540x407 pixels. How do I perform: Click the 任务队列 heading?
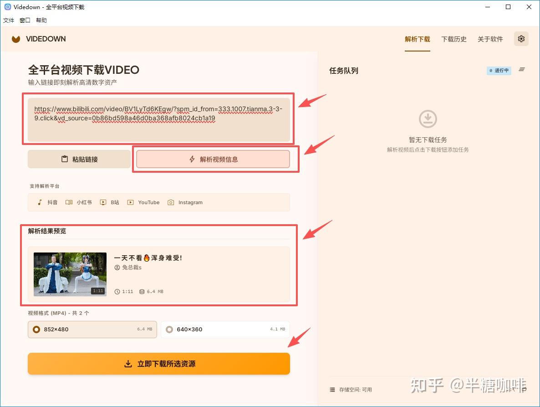coord(344,71)
